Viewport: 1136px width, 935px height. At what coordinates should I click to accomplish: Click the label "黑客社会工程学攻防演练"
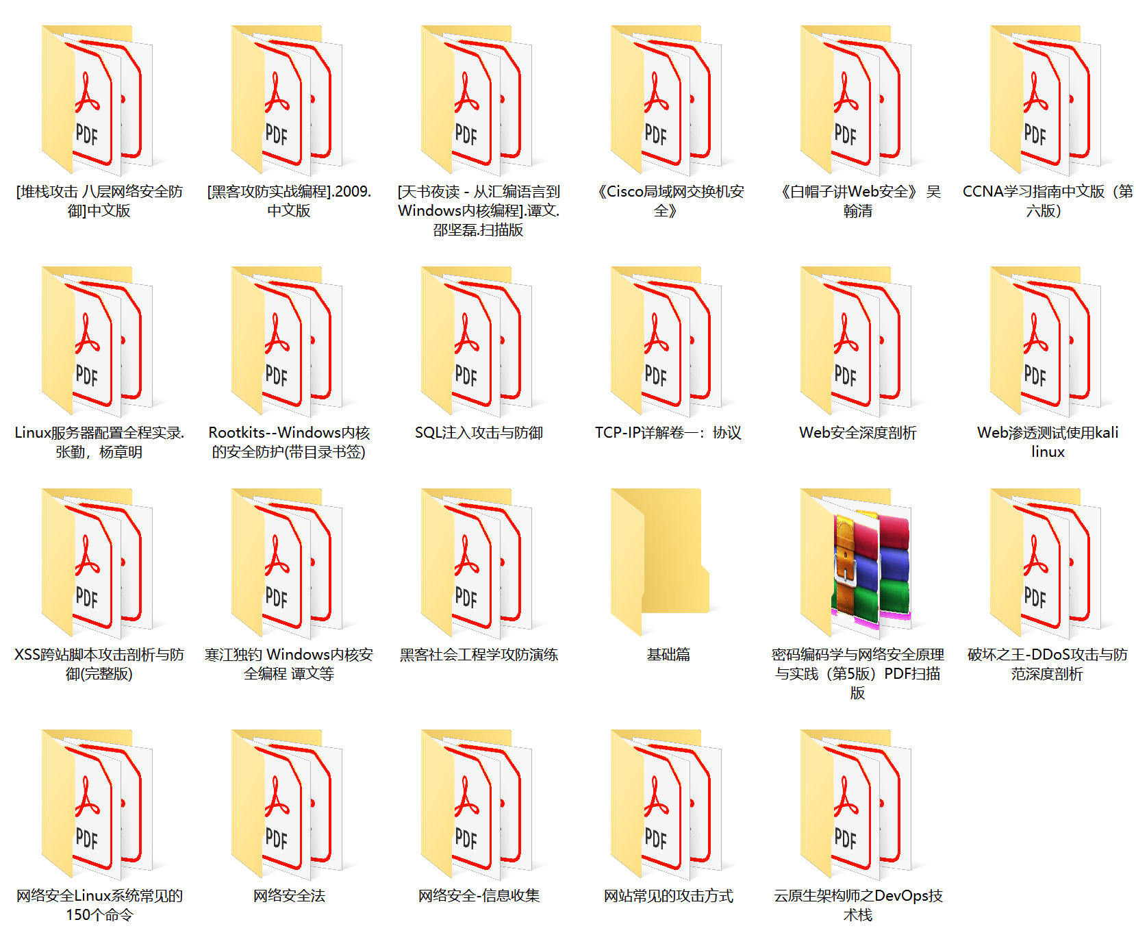[x=479, y=655]
